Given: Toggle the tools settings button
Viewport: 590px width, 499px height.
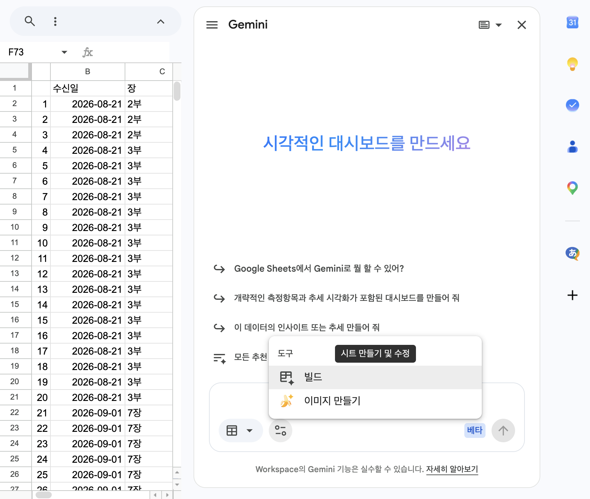Looking at the screenshot, I should [x=281, y=430].
